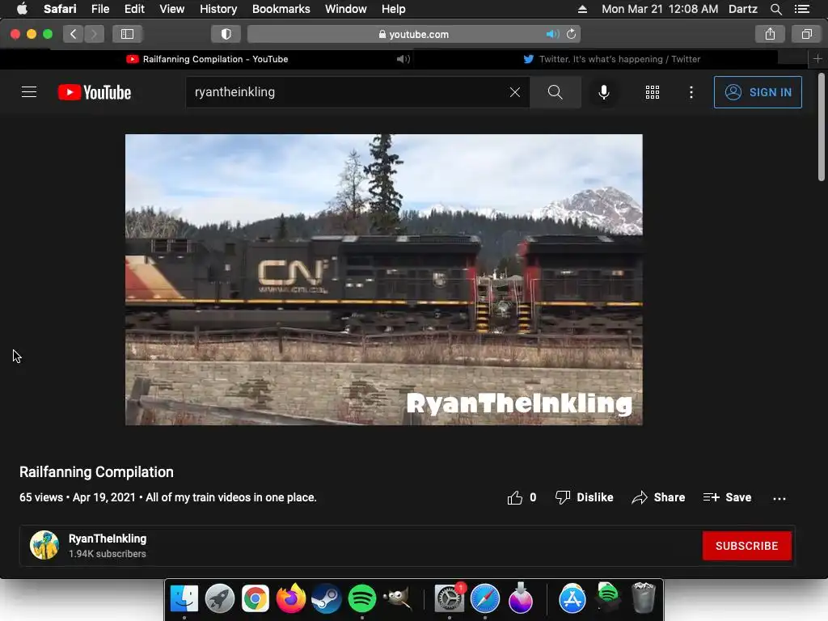Open the Control Center list icon
Screen dimensions: 828x621
click(x=802, y=9)
